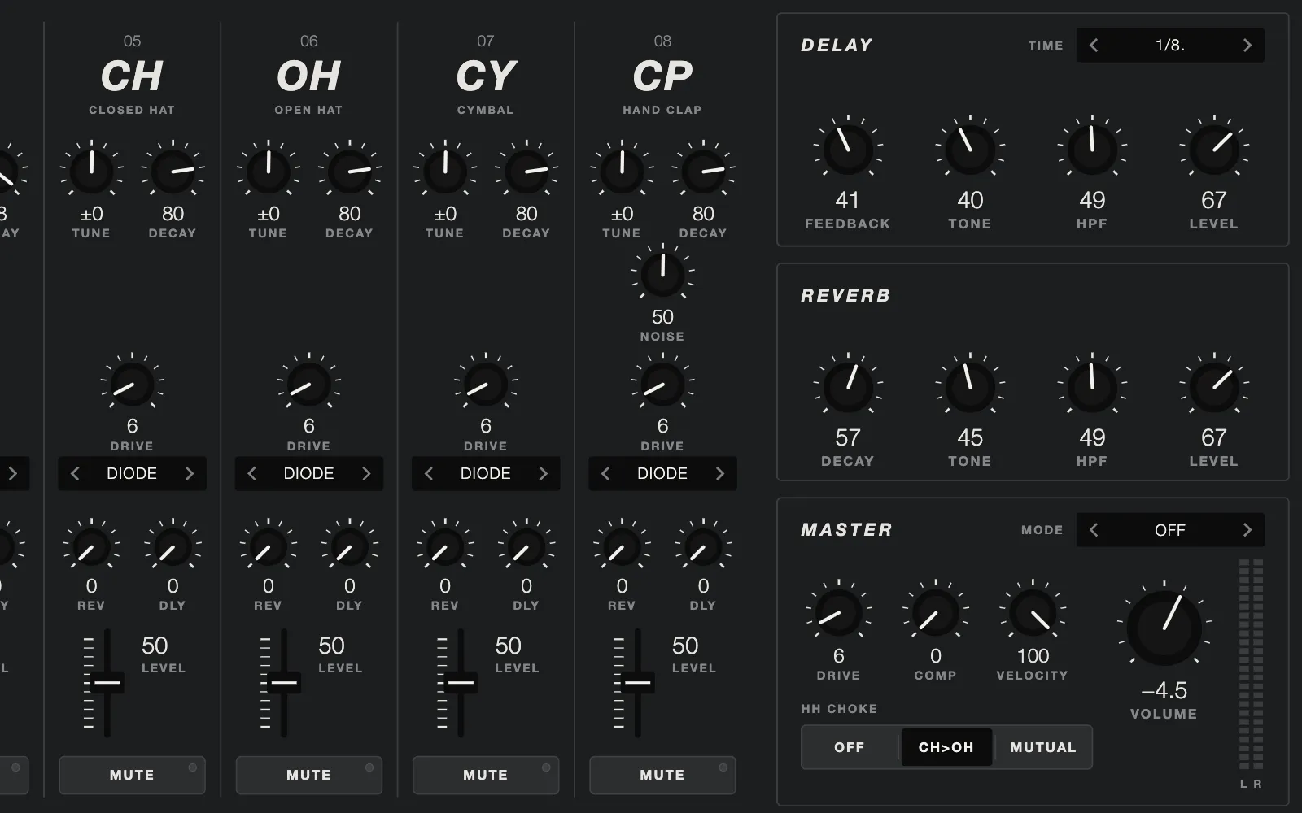Mute the Open Hat channel
This screenshot has height=813, width=1302.
308,775
